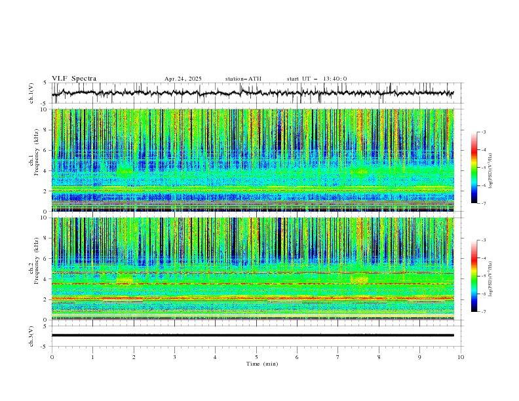The width and height of the screenshot is (519, 401).
Task: Click the log(PSD) label beside ch.2 colorbar
Action: point(491,278)
